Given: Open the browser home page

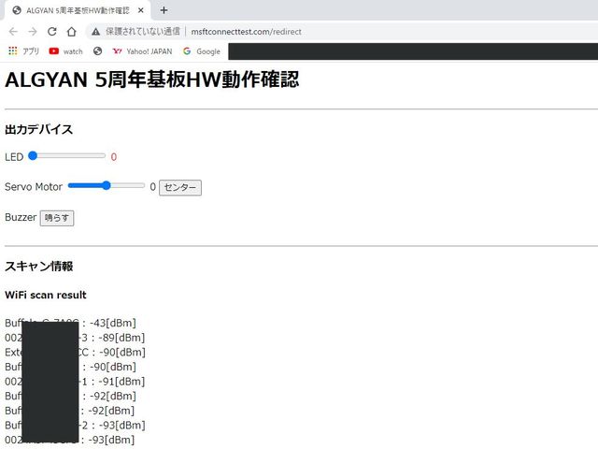Looking at the screenshot, I should tap(72, 31).
